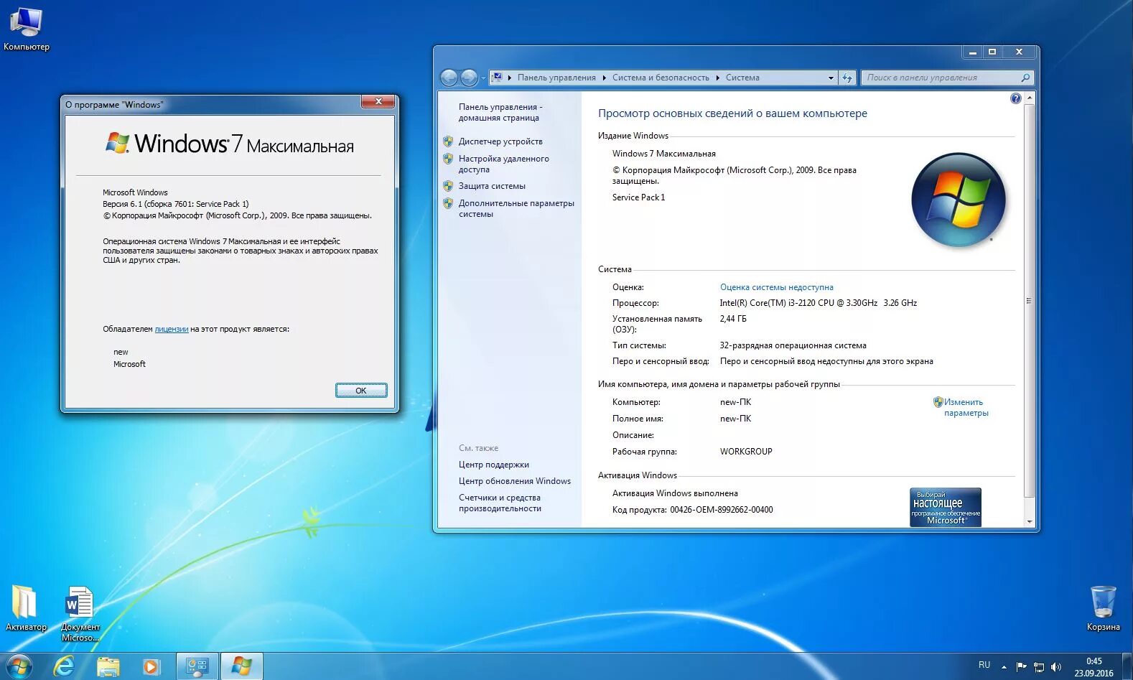Open the Word document desktop icon

[x=80, y=613]
